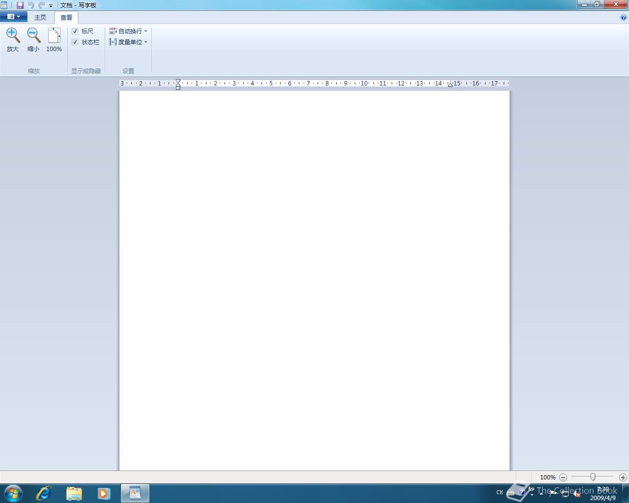Save the document with the floppy disk icon
Screen dimensions: 629x503
point(20,5)
